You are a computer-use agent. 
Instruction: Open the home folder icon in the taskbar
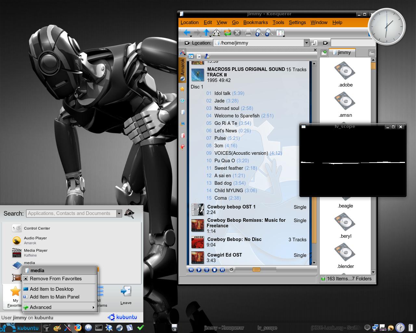coord(88,327)
